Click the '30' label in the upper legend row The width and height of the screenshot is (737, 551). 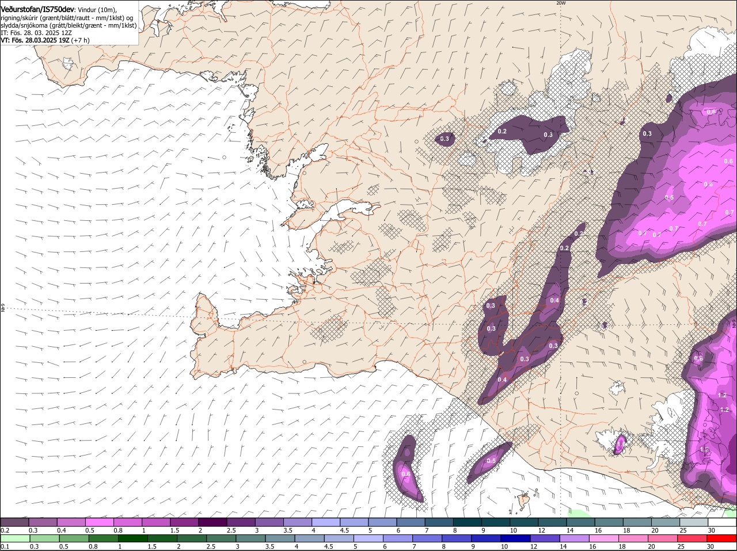712,530
